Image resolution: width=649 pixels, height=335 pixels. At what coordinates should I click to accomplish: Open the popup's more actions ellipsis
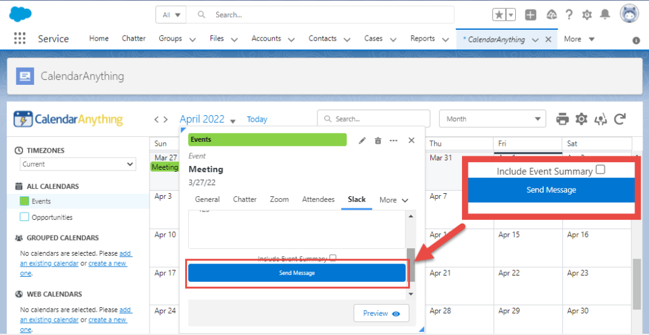[394, 141]
